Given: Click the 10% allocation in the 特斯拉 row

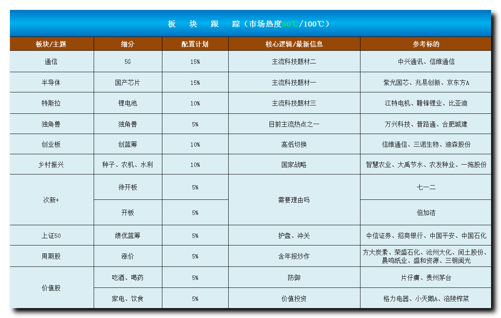Looking at the screenshot, I should coord(195,103).
